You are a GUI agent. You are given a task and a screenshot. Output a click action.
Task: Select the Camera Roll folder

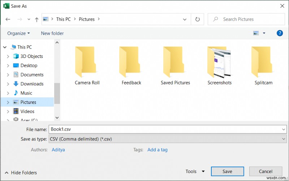[87, 66]
